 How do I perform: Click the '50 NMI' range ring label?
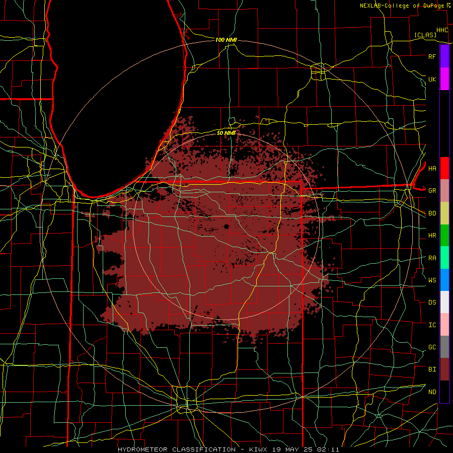[x=226, y=133]
